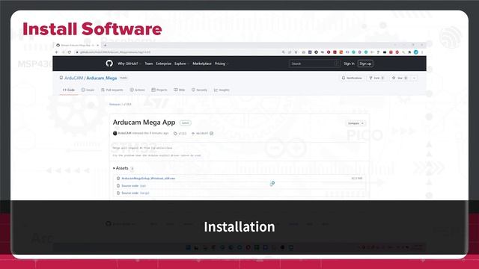Open the Arducam_Mega repository link
This screenshot has width=479, height=269.
[x=102, y=78]
